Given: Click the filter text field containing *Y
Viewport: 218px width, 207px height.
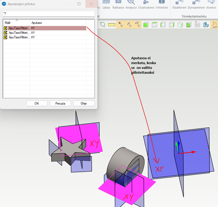Looking at the screenshot, I should point(48,13).
